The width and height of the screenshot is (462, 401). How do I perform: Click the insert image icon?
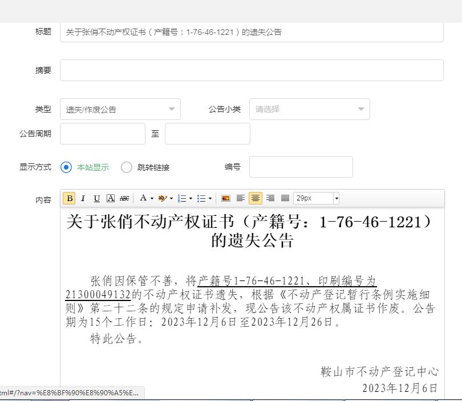click(226, 198)
